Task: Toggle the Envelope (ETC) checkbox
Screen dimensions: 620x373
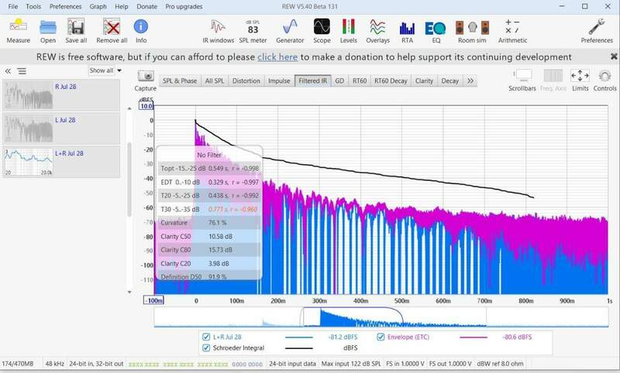Action: tap(381, 337)
